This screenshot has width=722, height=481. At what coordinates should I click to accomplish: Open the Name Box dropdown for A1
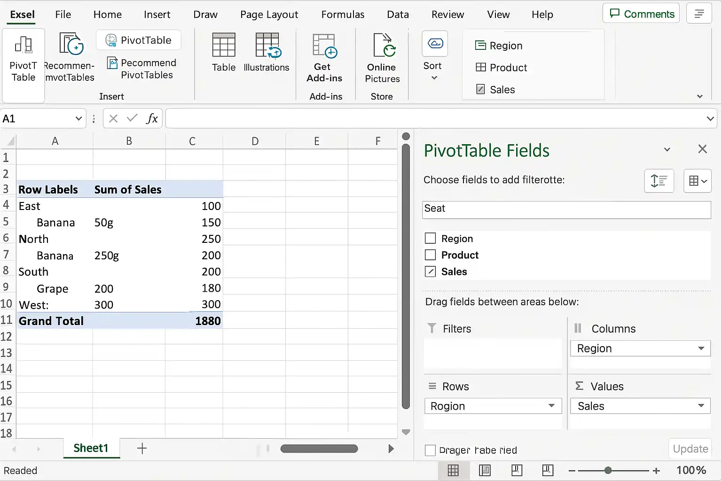click(x=78, y=118)
